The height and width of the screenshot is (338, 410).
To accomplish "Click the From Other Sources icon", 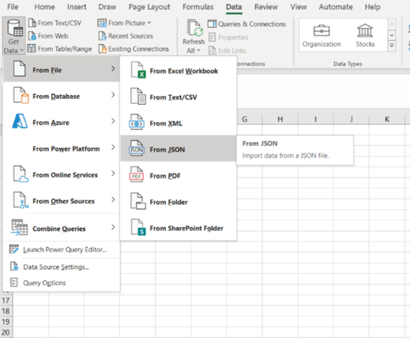I will coord(21,200).
